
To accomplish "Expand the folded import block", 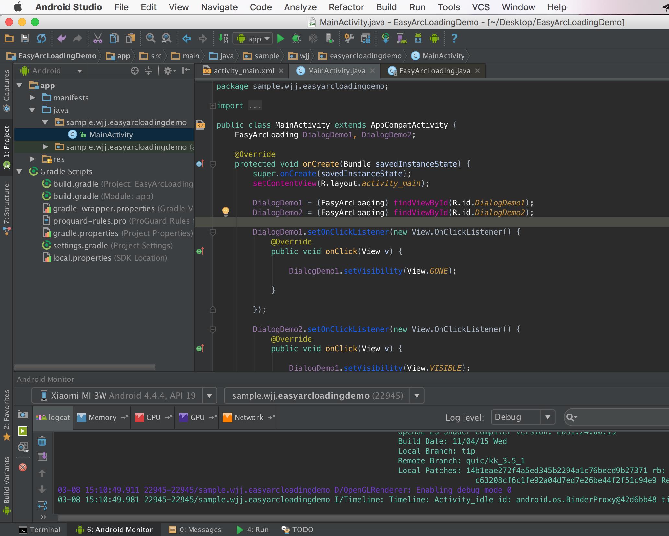I will click(x=213, y=106).
